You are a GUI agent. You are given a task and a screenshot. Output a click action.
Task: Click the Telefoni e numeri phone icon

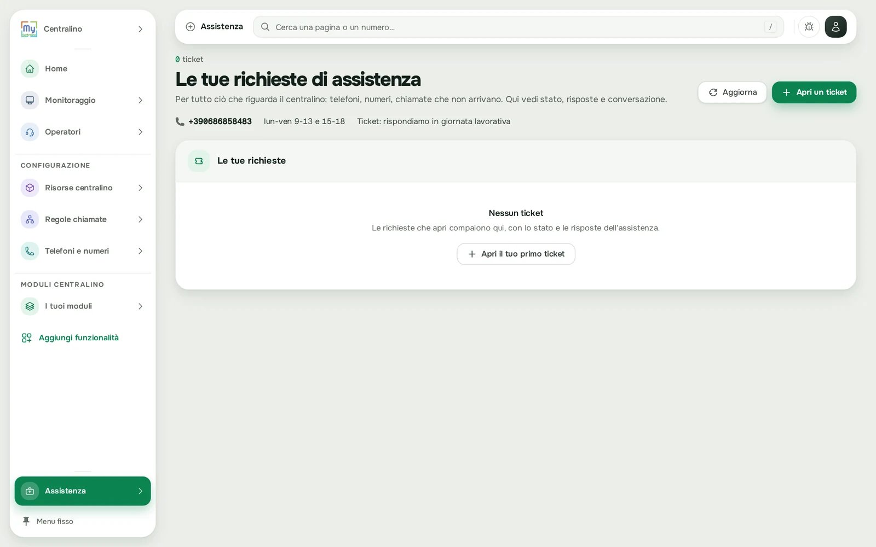pos(30,251)
